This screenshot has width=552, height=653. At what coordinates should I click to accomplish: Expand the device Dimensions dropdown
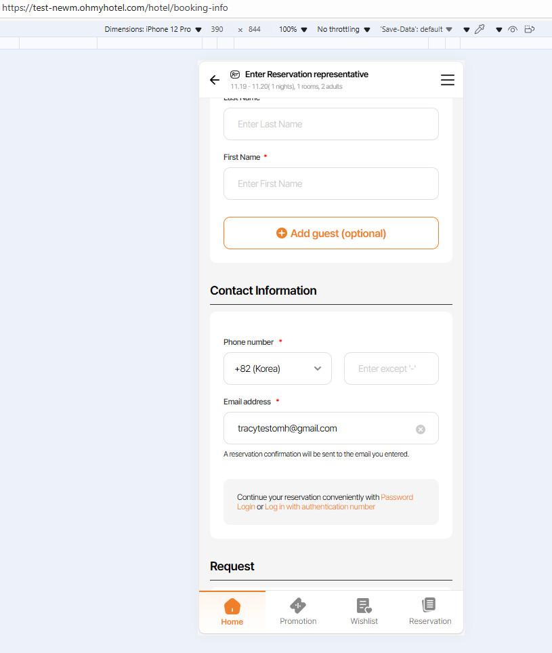(x=153, y=29)
